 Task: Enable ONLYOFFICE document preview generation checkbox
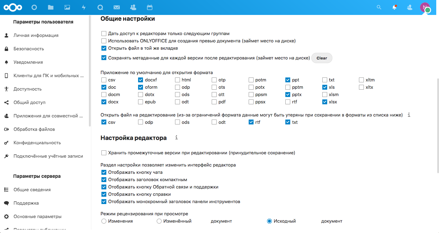[x=104, y=41]
